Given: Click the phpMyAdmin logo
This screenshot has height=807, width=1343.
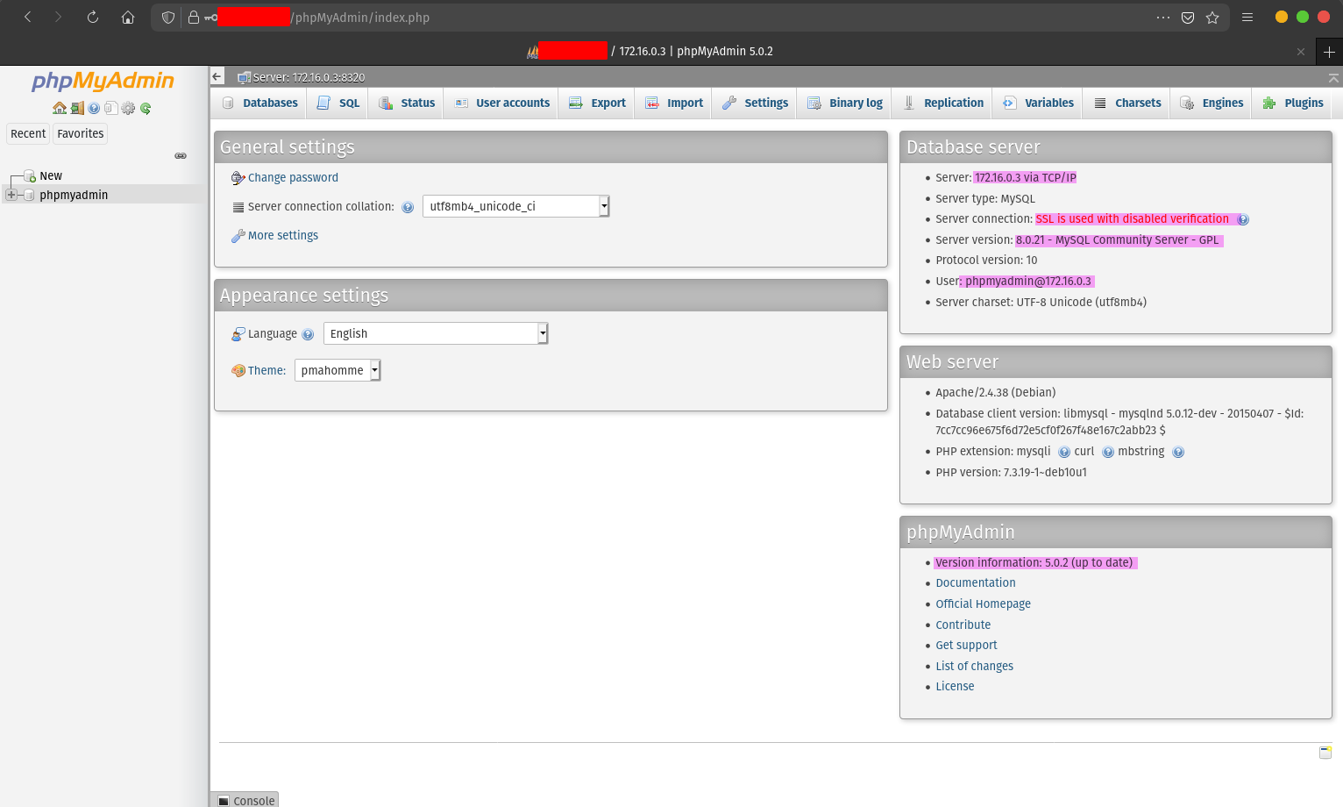Looking at the screenshot, I should (103, 81).
